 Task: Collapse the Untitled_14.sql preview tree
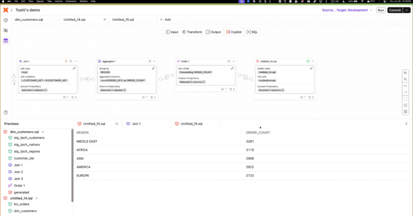point(37,198)
